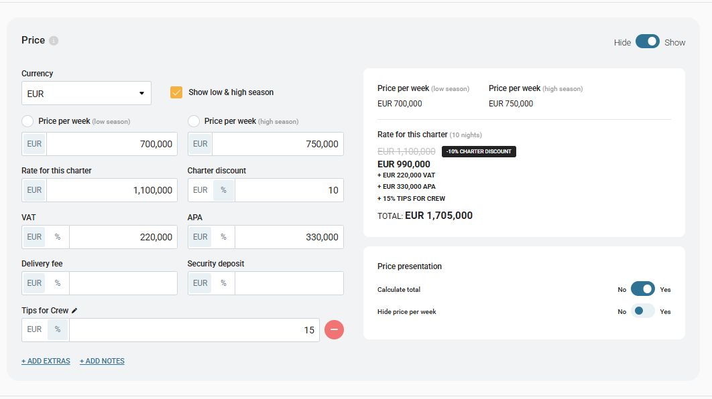Uncheck Show low & high season

point(176,92)
